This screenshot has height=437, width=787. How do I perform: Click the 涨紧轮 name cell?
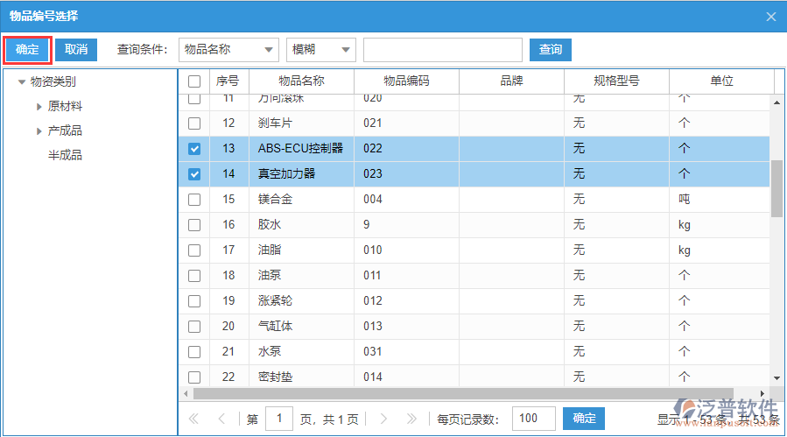pyautogui.click(x=302, y=301)
